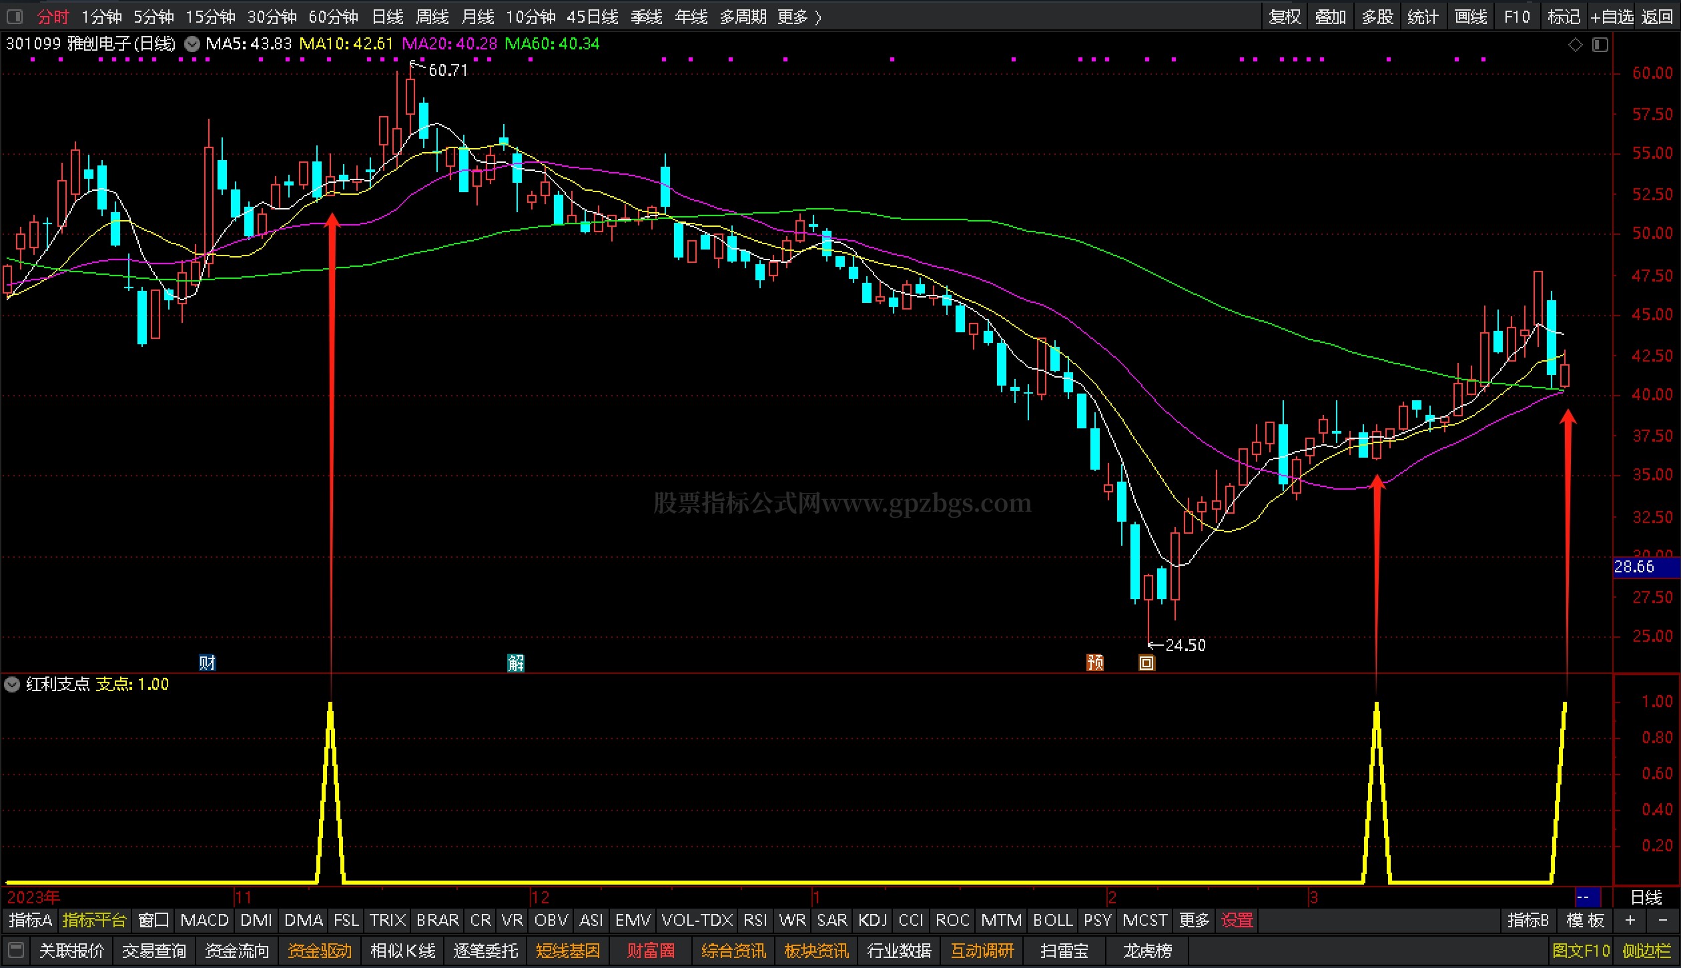Screen dimensions: 1681x968
Task: Add stock via +自选 button
Action: (x=1612, y=17)
